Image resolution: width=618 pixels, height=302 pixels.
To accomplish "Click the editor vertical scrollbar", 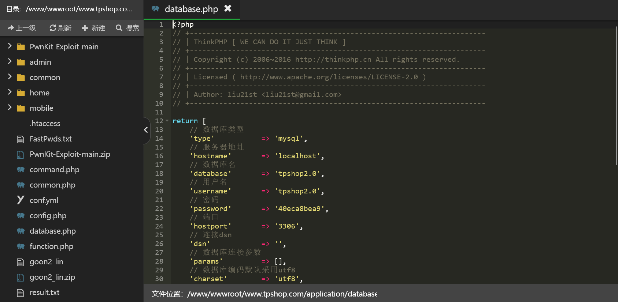I will [617, 96].
